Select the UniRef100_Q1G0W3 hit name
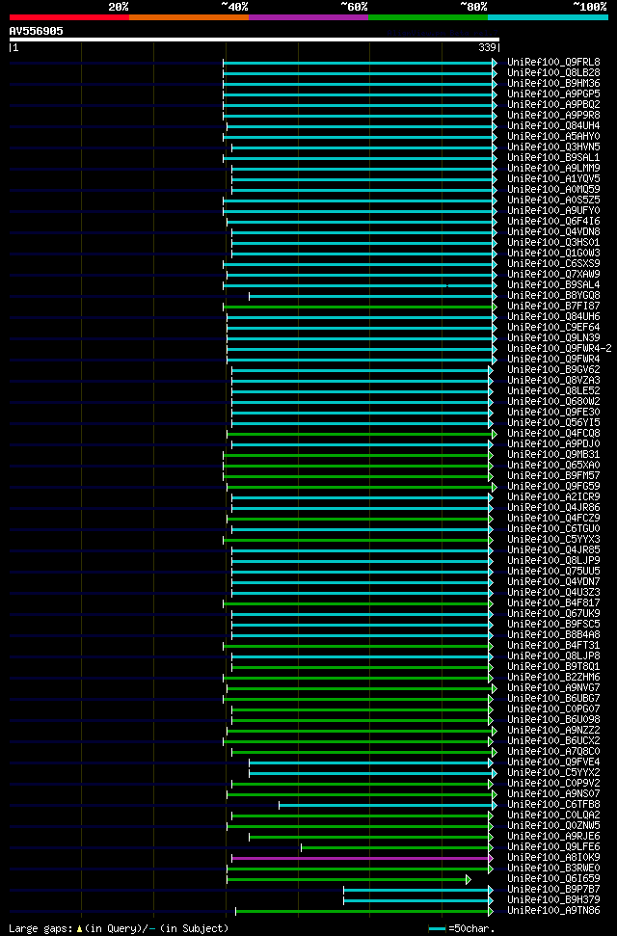This screenshot has width=617, height=936. pyautogui.click(x=553, y=254)
